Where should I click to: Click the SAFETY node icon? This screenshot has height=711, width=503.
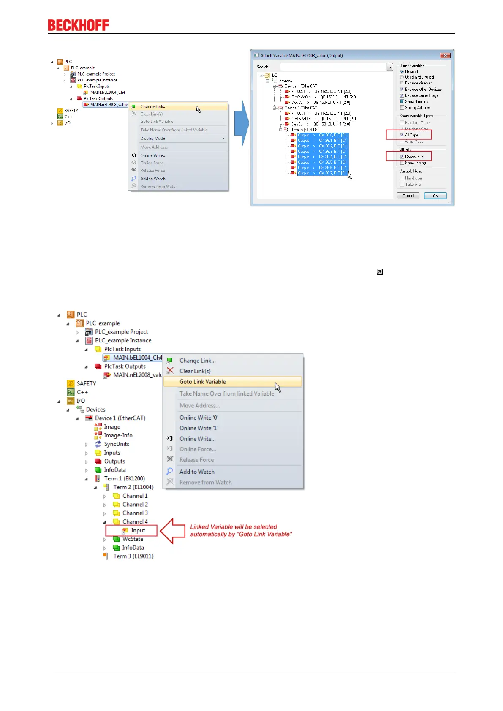point(71,383)
